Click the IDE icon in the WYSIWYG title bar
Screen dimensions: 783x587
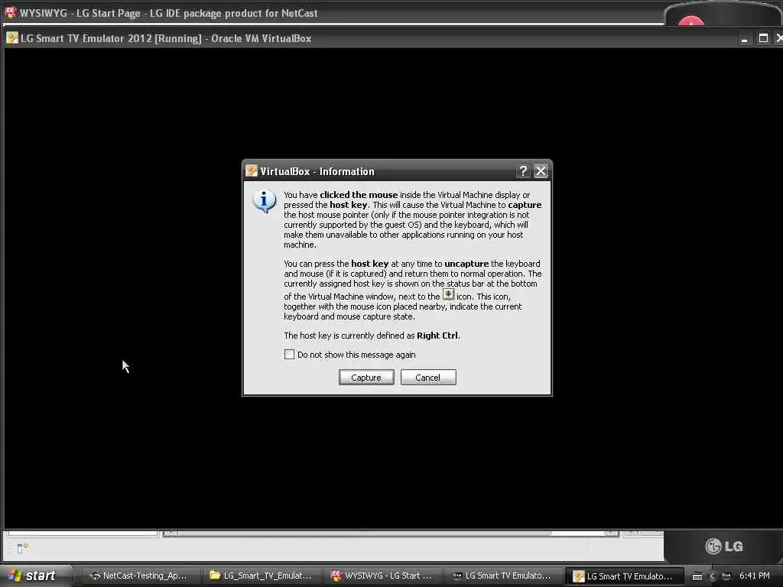click(x=10, y=12)
